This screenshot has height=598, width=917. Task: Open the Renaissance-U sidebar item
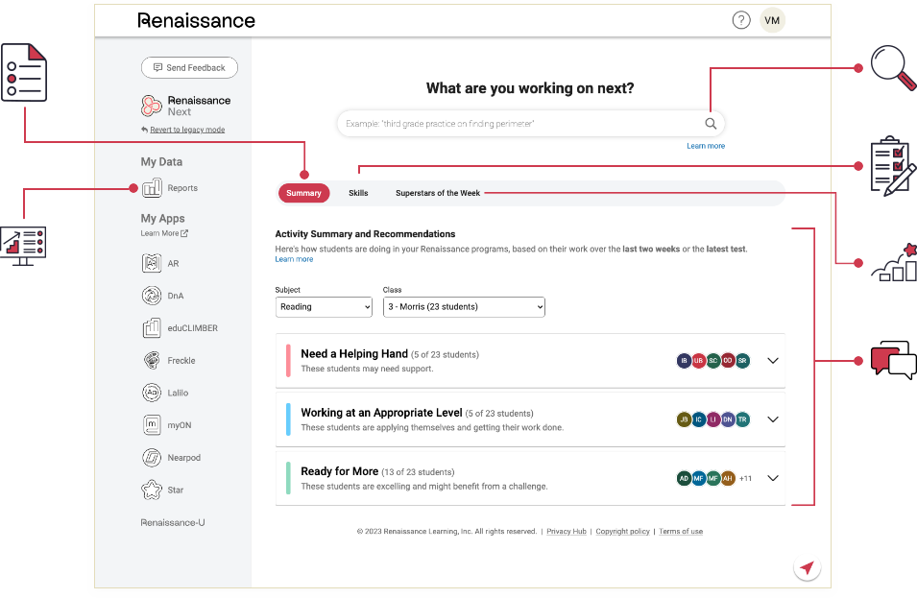(173, 522)
